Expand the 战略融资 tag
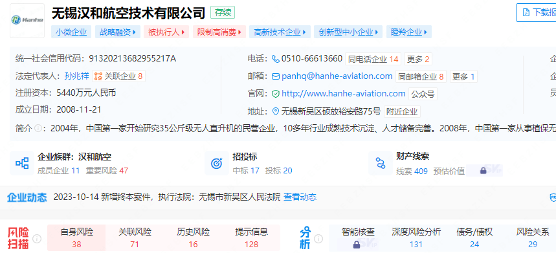Viewport: 556px width, 253px height. coord(118,32)
